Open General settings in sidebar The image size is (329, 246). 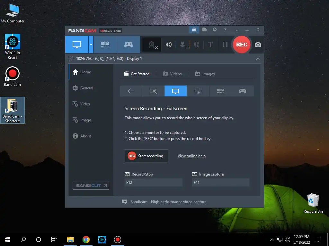91,88
